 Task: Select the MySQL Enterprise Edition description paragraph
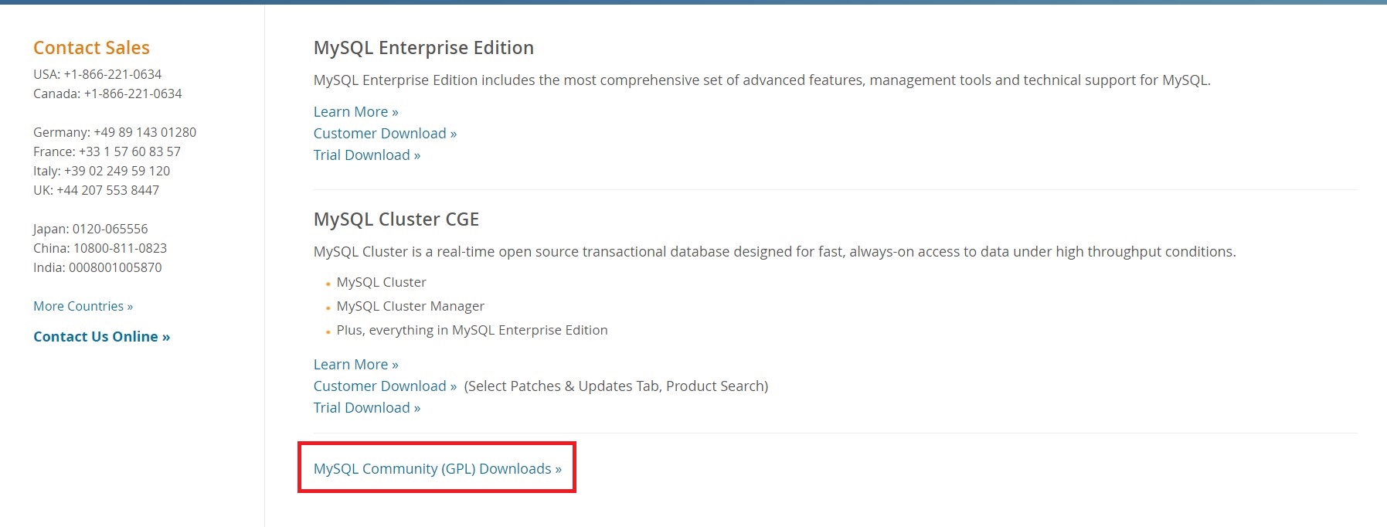tap(762, 80)
